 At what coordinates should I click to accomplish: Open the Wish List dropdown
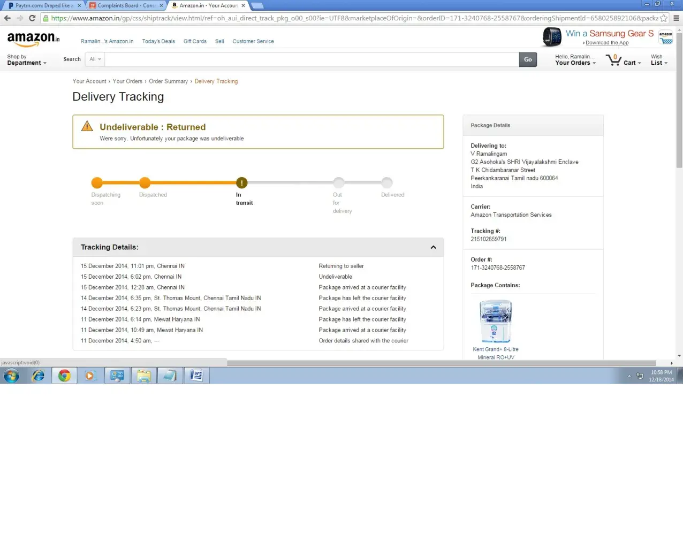point(659,60)
